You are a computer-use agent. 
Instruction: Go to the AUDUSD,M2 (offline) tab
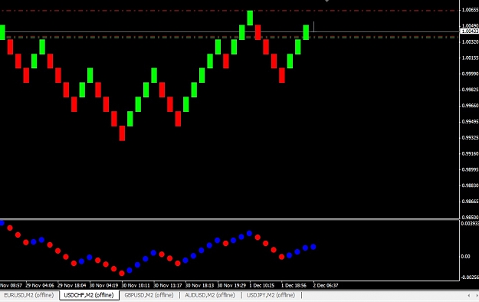tap(210, 295)
